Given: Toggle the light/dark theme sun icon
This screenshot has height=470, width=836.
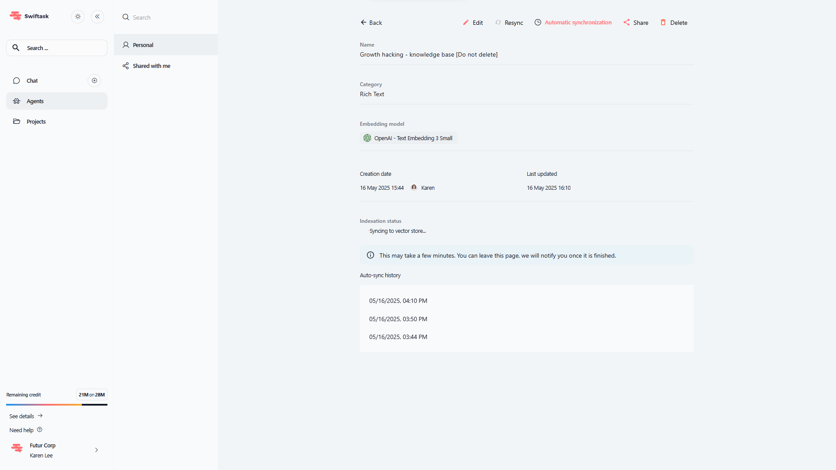Looking at the screenshot, I should [78, 17].
